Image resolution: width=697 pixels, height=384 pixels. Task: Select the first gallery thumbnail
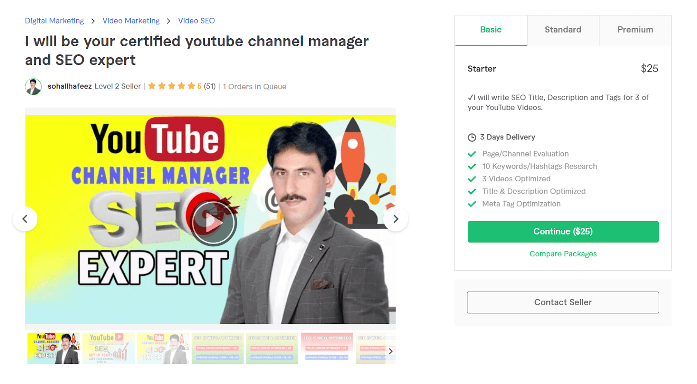tap(54, 348)
